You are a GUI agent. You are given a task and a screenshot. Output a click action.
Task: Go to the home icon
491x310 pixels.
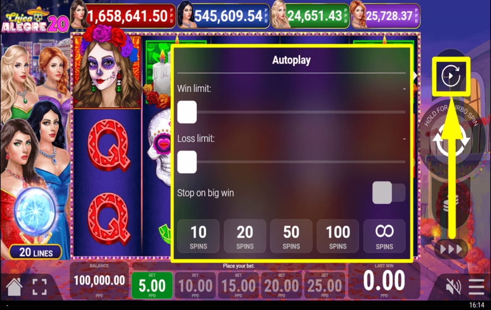click(x=14, y=286)
